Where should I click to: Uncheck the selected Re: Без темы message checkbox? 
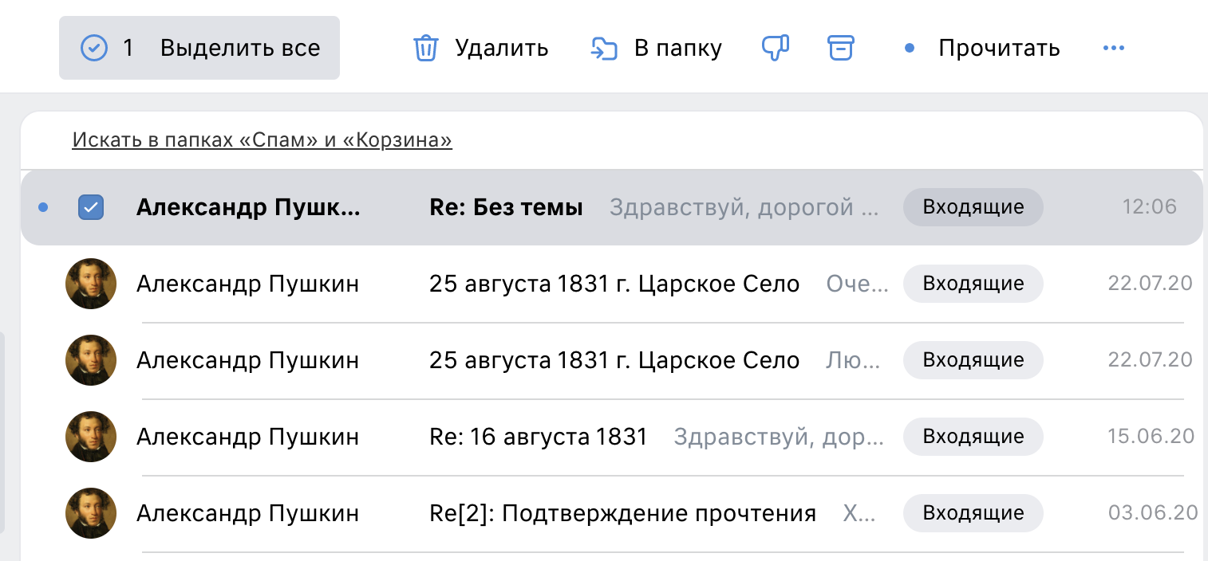[x=91, y=208]
